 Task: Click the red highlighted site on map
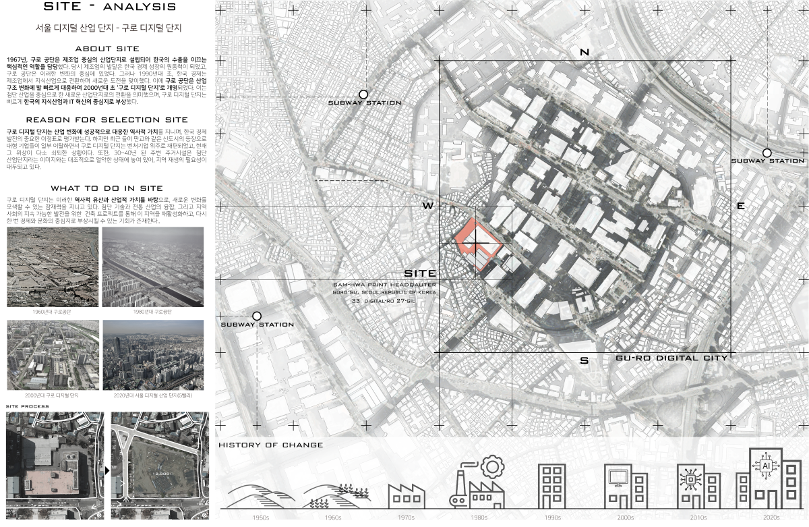[x=477, y=246]
